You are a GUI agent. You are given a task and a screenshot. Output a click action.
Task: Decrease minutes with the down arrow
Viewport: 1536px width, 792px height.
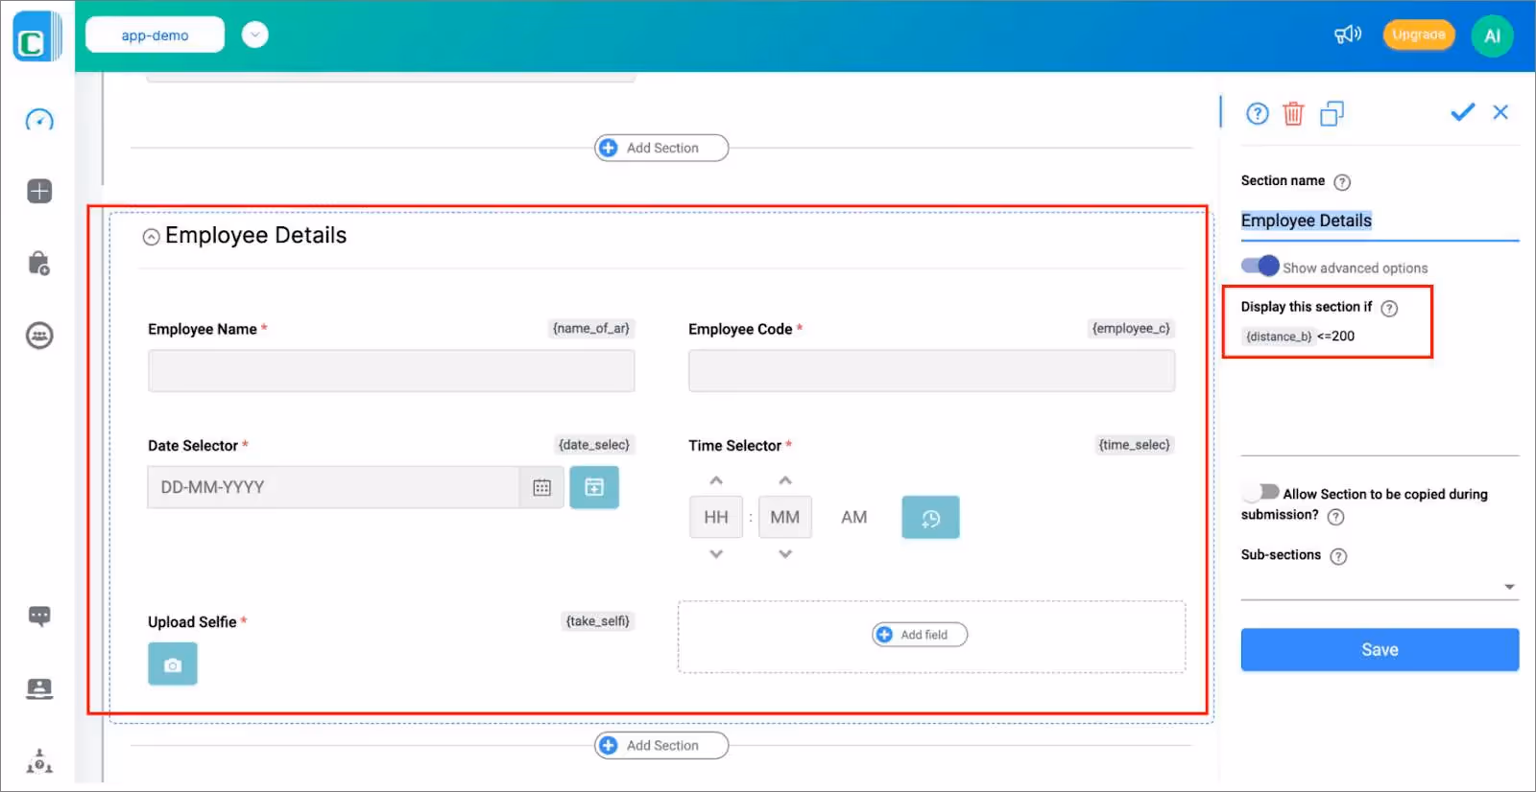coord(785,553)
